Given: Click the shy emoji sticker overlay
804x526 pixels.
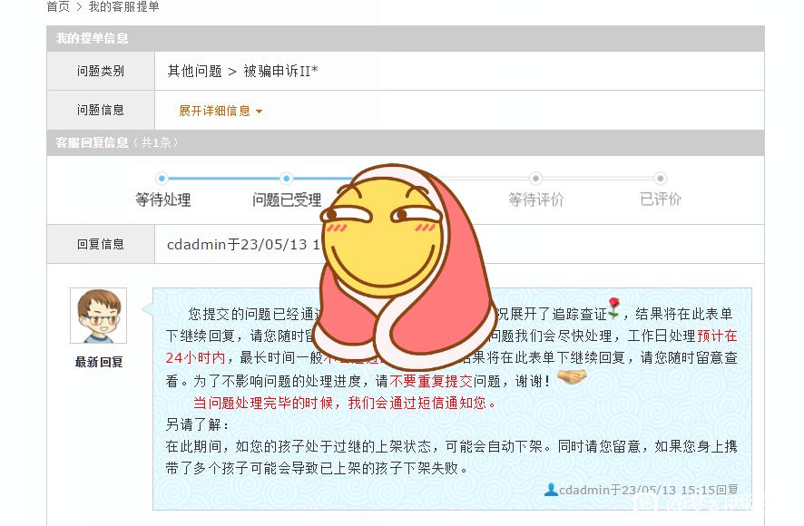Looking at the screenshot, I should point(404,267).
